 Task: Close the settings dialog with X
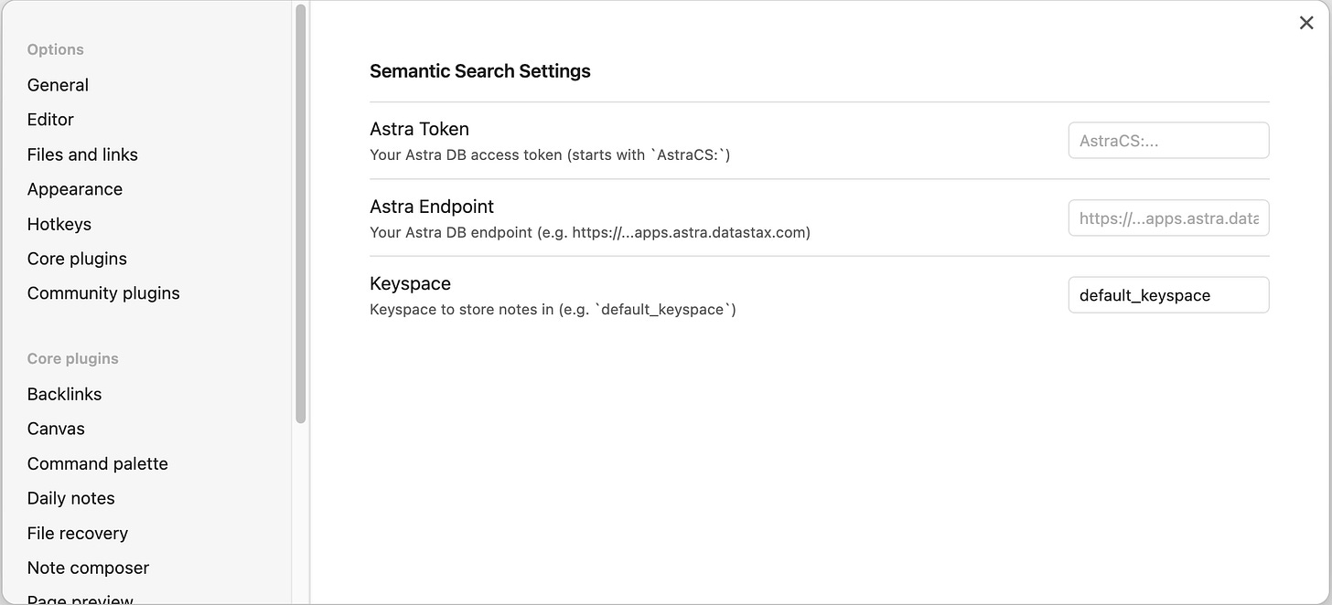click(1306, 23)
